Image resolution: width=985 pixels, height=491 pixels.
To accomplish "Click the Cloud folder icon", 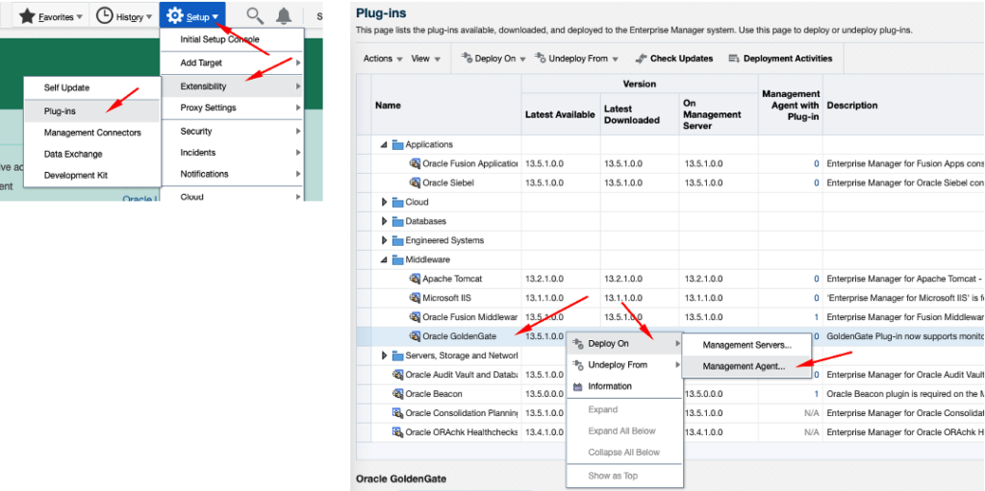I will point(397,202).
